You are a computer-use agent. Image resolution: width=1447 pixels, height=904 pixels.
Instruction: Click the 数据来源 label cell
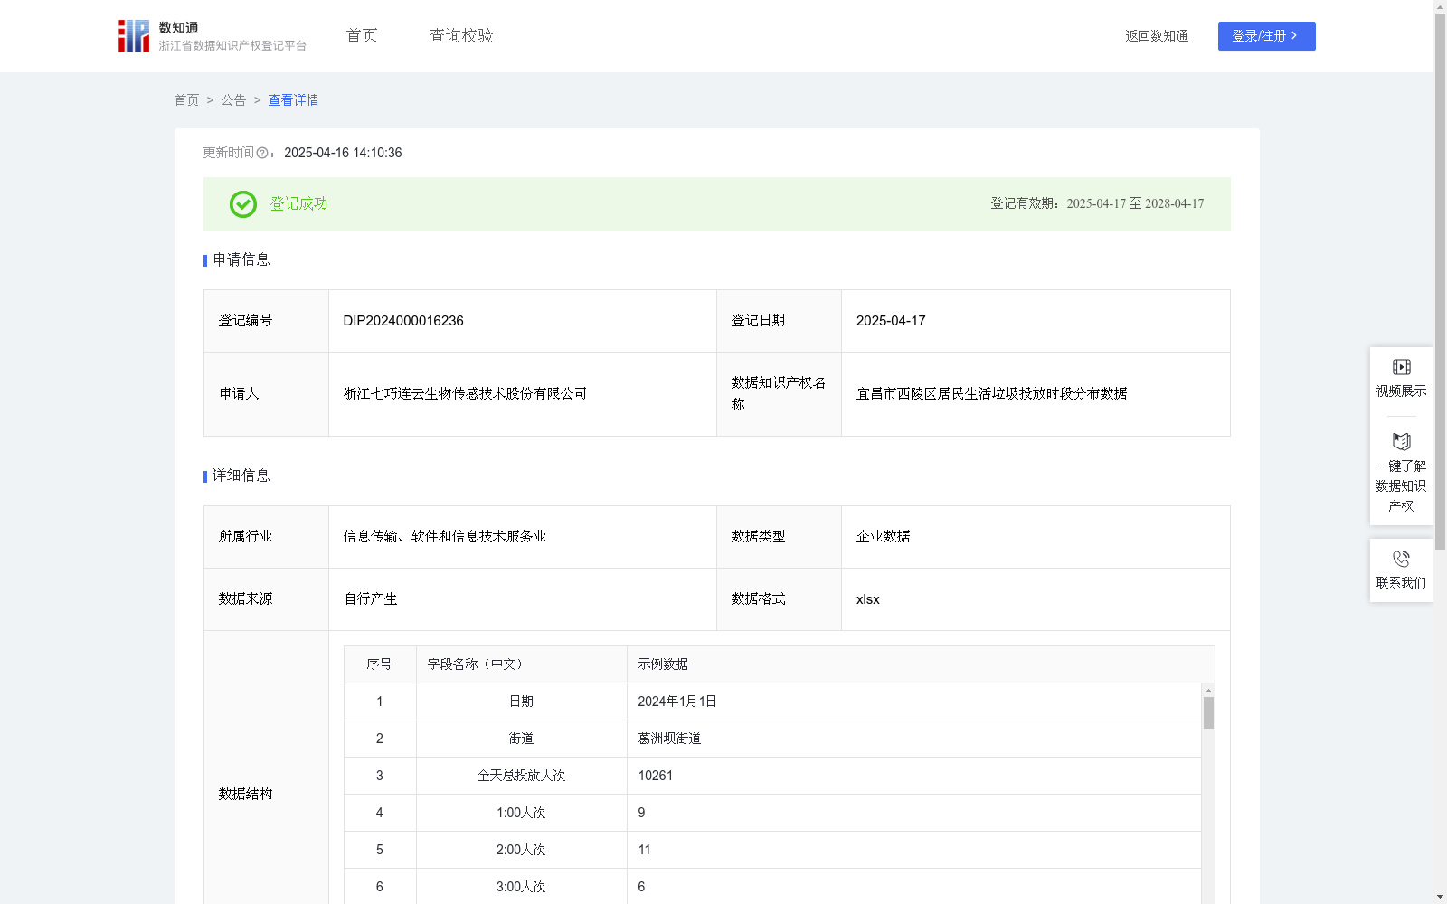coord(266,599)
